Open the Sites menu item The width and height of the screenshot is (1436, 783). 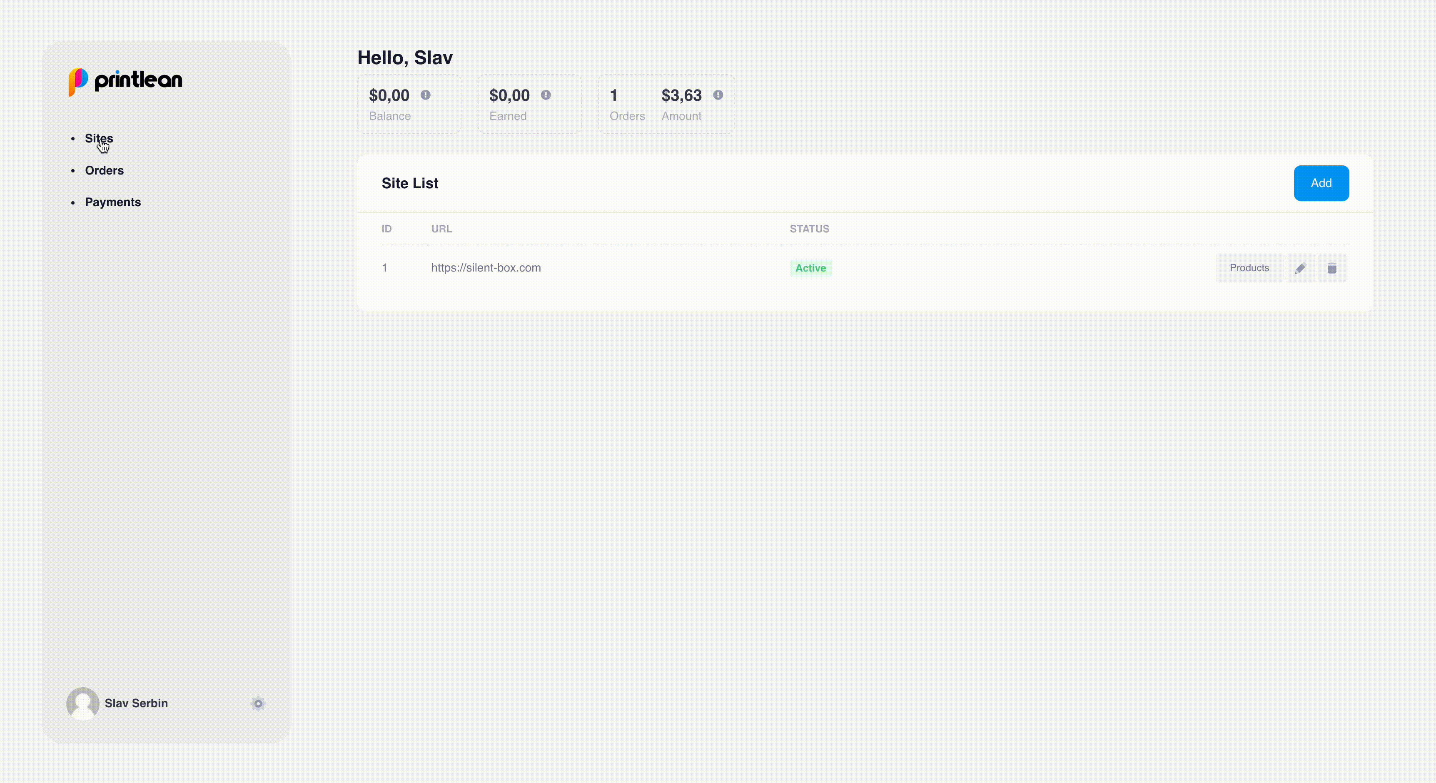tap(99, 138)
